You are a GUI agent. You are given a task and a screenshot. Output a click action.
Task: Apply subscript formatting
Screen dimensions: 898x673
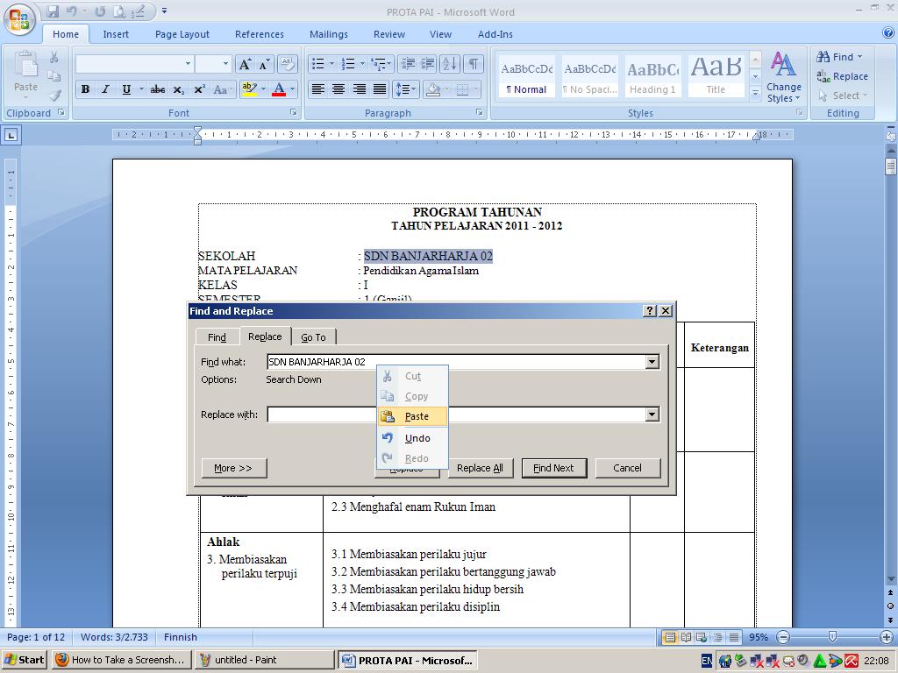pos(179,90)
